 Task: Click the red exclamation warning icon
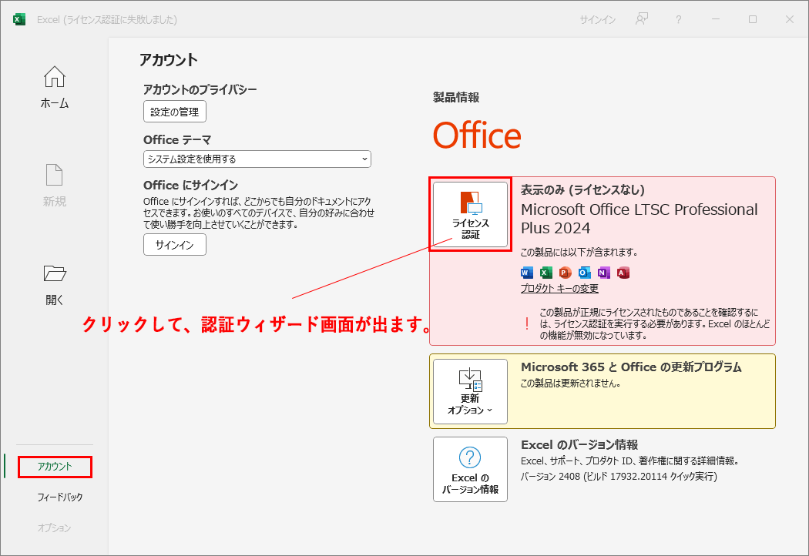527,324
